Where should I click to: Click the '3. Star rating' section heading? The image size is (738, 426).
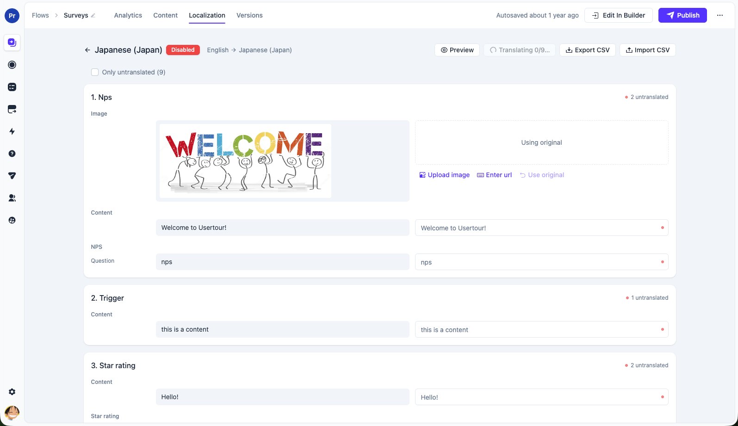tap(113, 365)
